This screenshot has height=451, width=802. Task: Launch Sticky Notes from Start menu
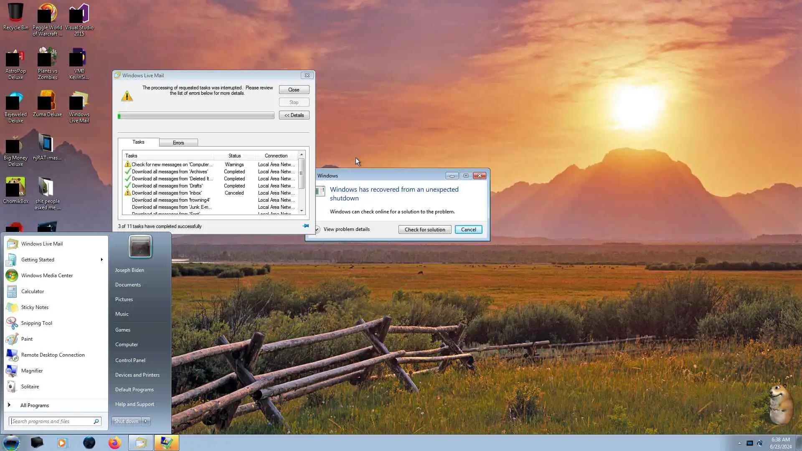[x=35, y=307]
